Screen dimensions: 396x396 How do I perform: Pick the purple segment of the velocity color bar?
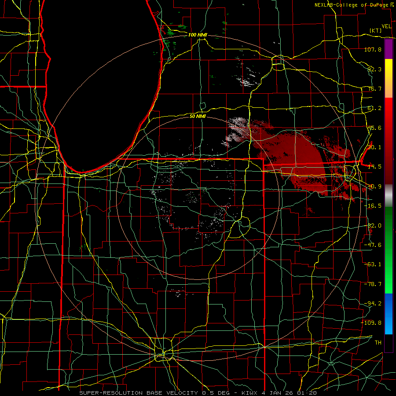(389, 49)
